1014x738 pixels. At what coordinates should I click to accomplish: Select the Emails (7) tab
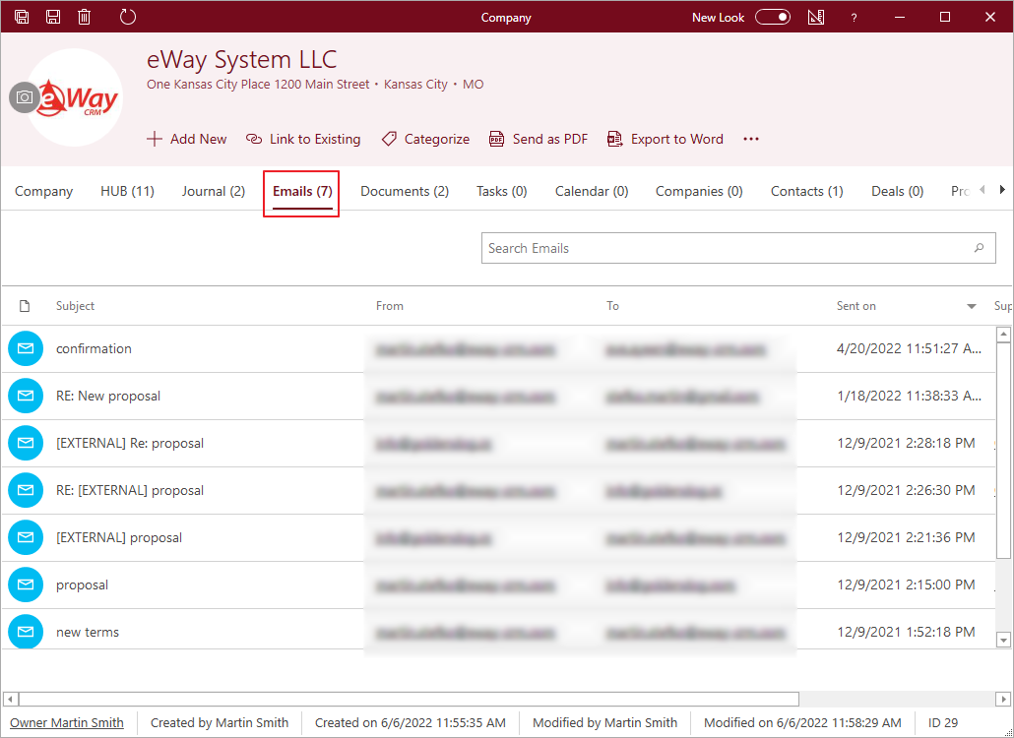point(302,191)
